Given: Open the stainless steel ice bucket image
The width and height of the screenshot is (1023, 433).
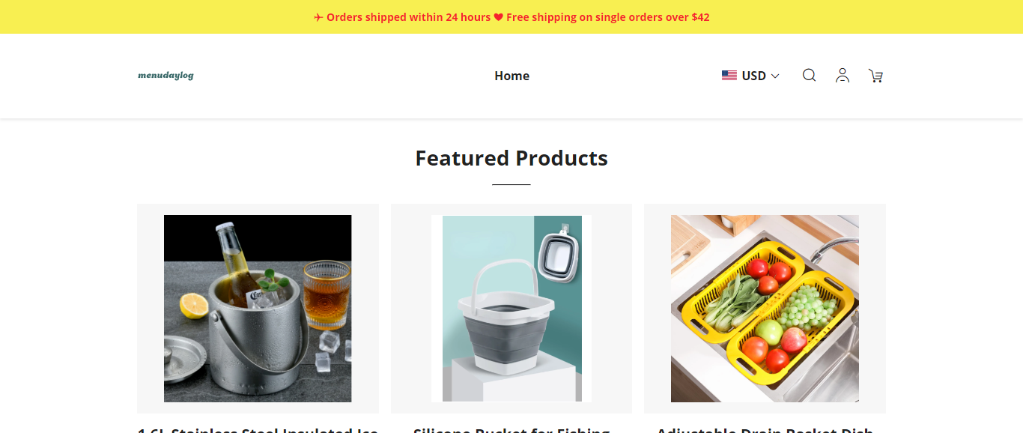Looking at the screenshot, I should [258, 309].
